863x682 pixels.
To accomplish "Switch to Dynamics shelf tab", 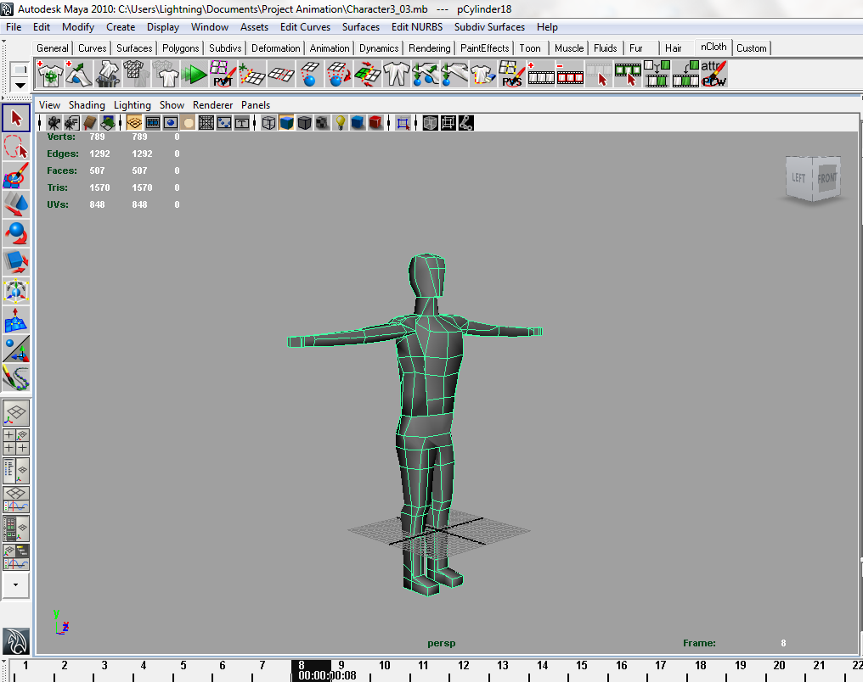I will point(379,48).
